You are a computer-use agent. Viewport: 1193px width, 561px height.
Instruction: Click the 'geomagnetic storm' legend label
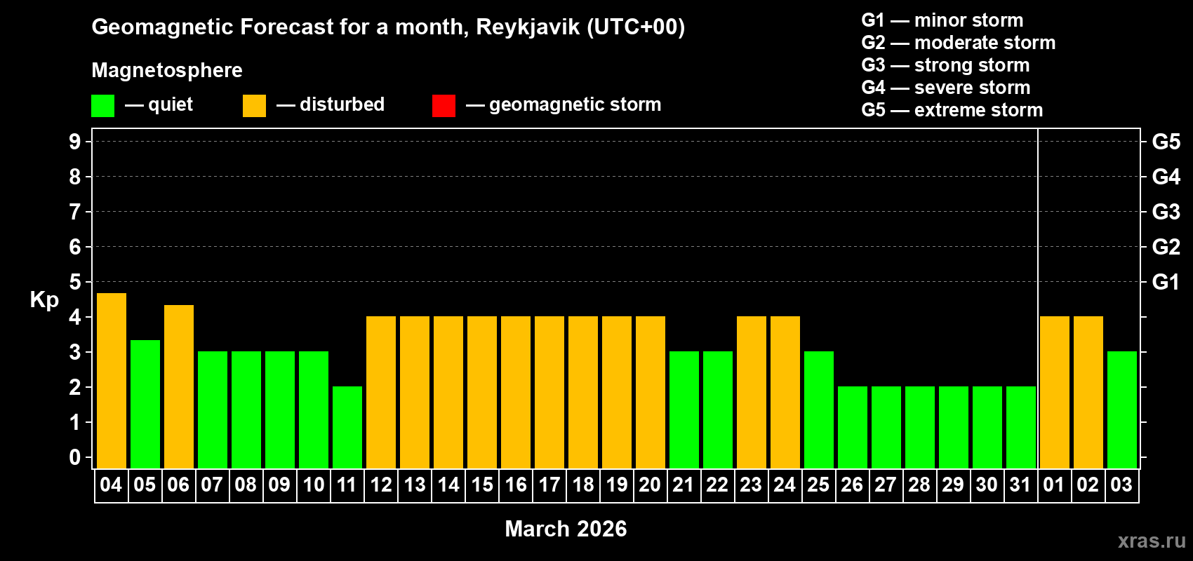click(575, 105)
